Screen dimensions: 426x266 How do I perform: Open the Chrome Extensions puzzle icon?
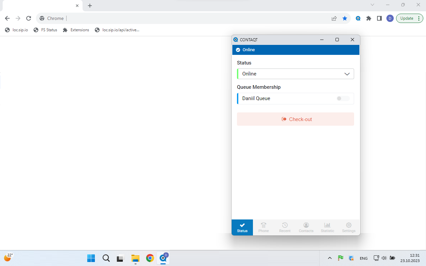(x=368, y=18)
